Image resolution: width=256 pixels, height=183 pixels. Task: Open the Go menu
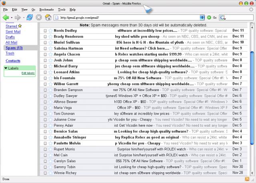(x=33, y=10)
